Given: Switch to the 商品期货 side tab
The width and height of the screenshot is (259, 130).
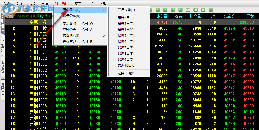Looking at the screenshot, I should pos(3,46).
